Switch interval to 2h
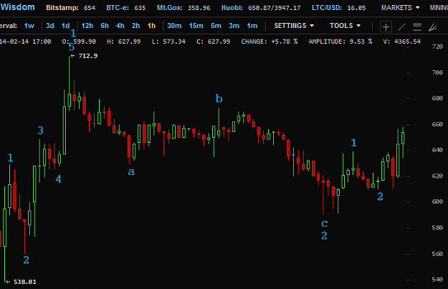Image resolution: width=448 pixels, height=289 pixels. point(135,26)
